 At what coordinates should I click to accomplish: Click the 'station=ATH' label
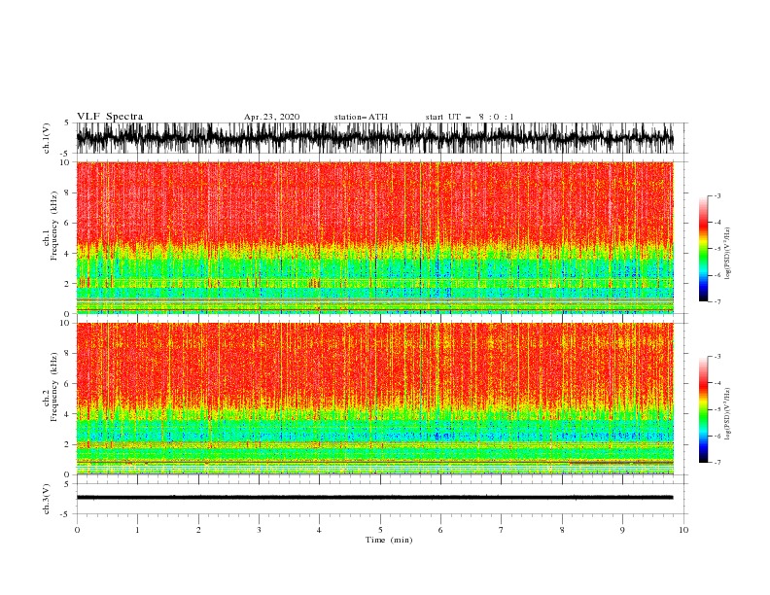coord(361,117)
